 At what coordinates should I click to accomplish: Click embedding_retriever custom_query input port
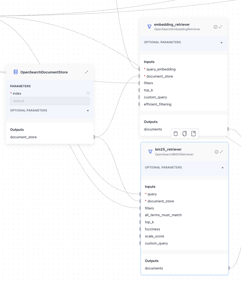click(139, 97)
